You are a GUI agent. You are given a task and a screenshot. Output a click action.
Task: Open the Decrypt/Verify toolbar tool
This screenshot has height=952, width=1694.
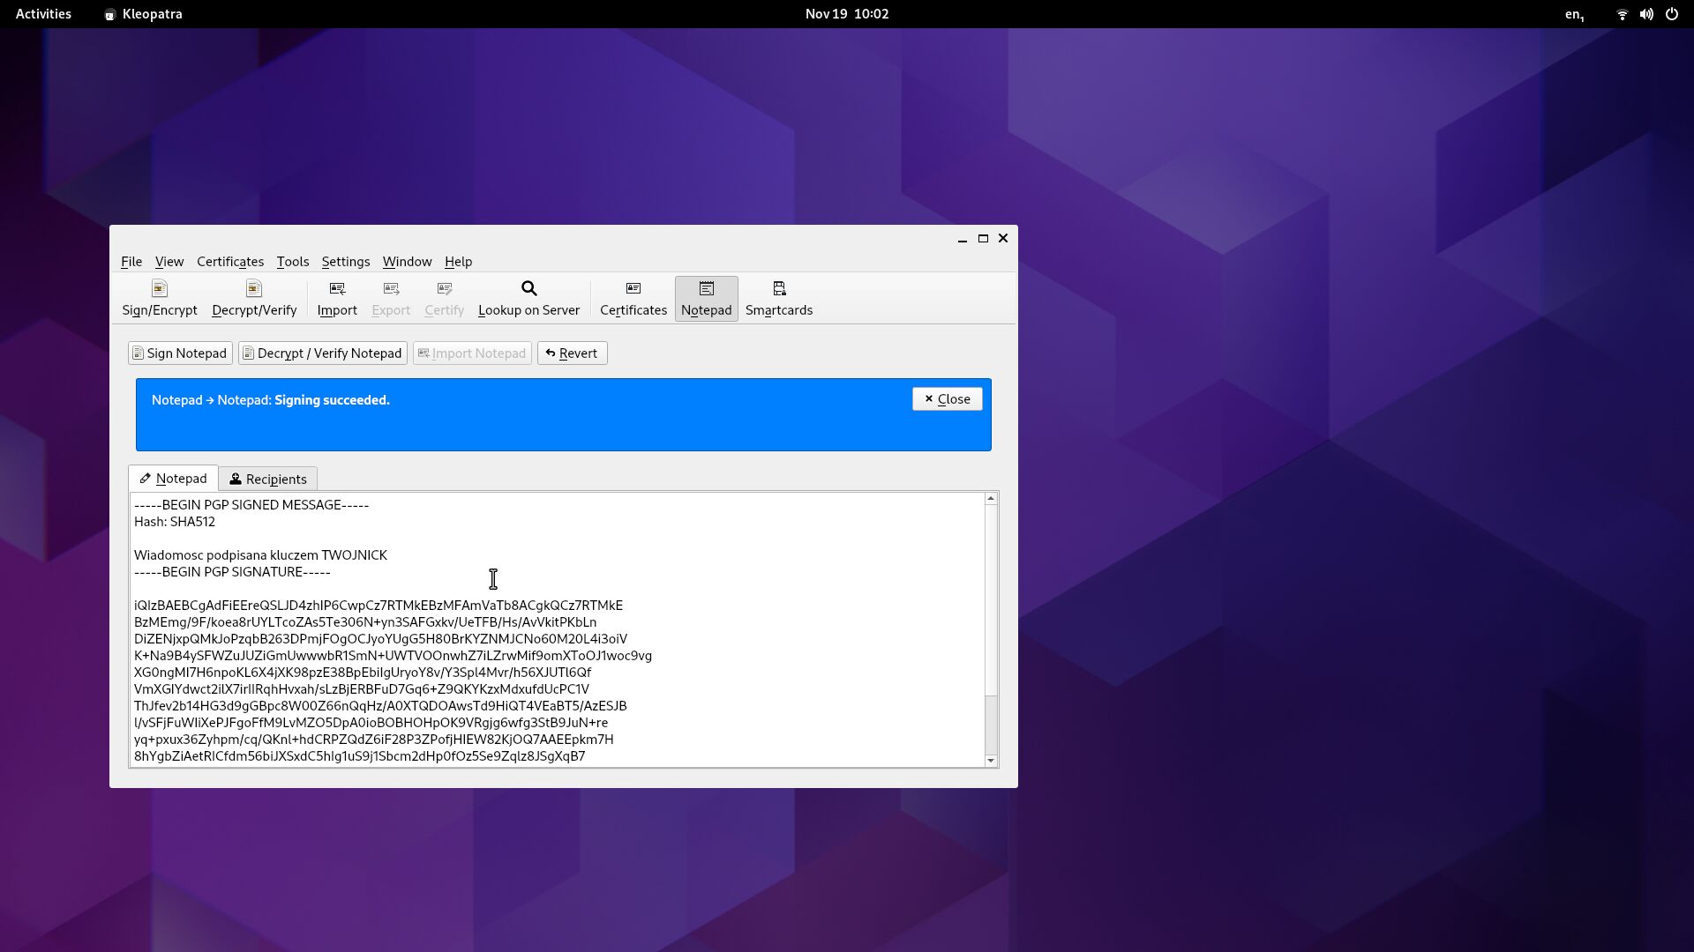[x=254, y=299]
